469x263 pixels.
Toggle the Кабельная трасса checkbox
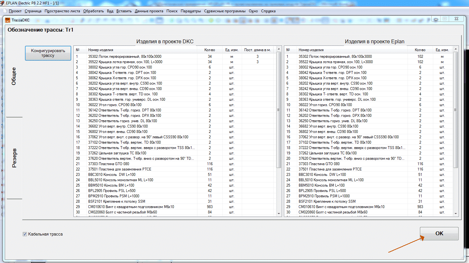25,234
